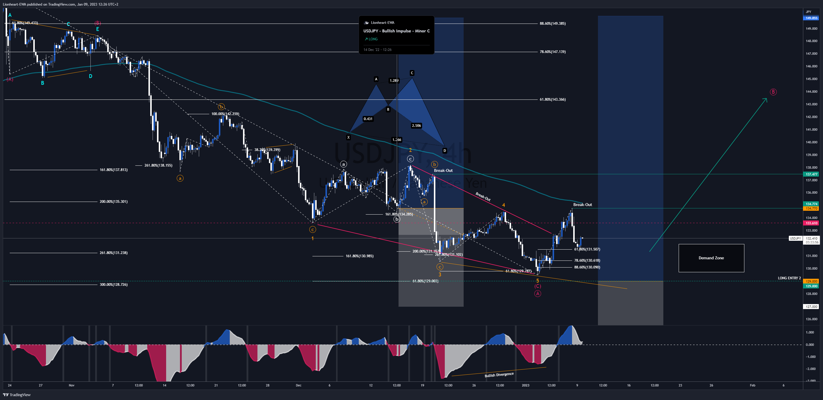Click the orange wave 4 label
The image size is (823, 400).
[x=503, y=205]
